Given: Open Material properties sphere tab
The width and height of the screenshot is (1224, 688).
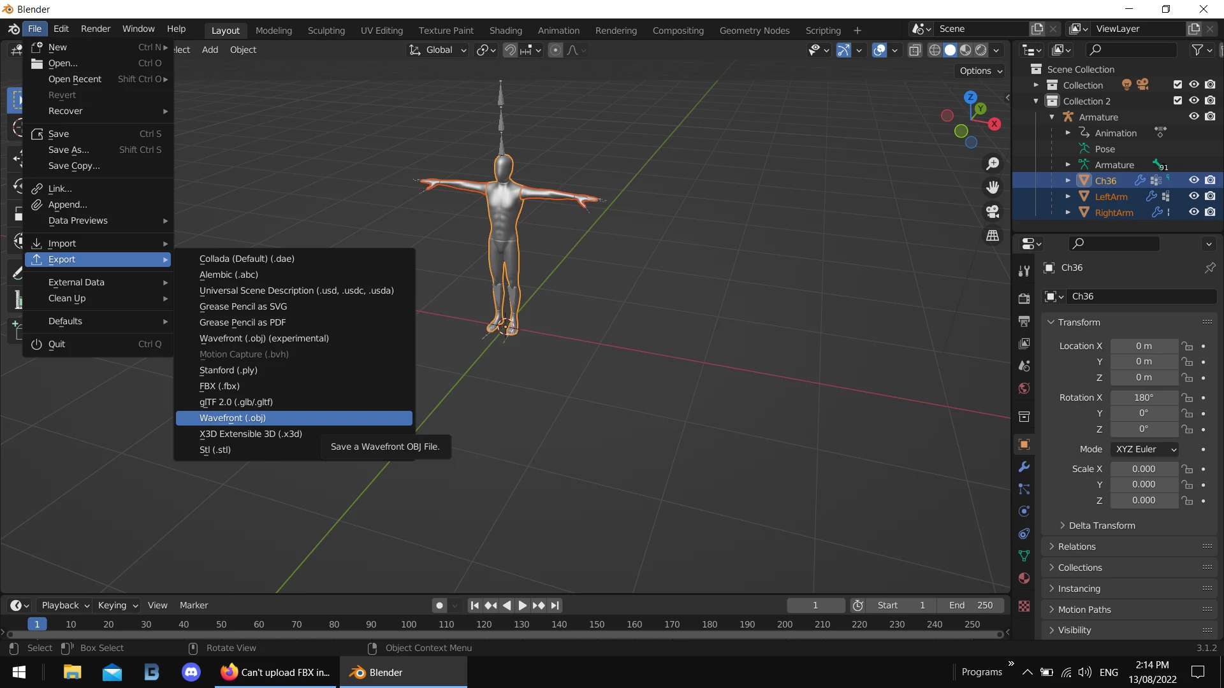Looking at the screenshot, I should pos(1024,578).
